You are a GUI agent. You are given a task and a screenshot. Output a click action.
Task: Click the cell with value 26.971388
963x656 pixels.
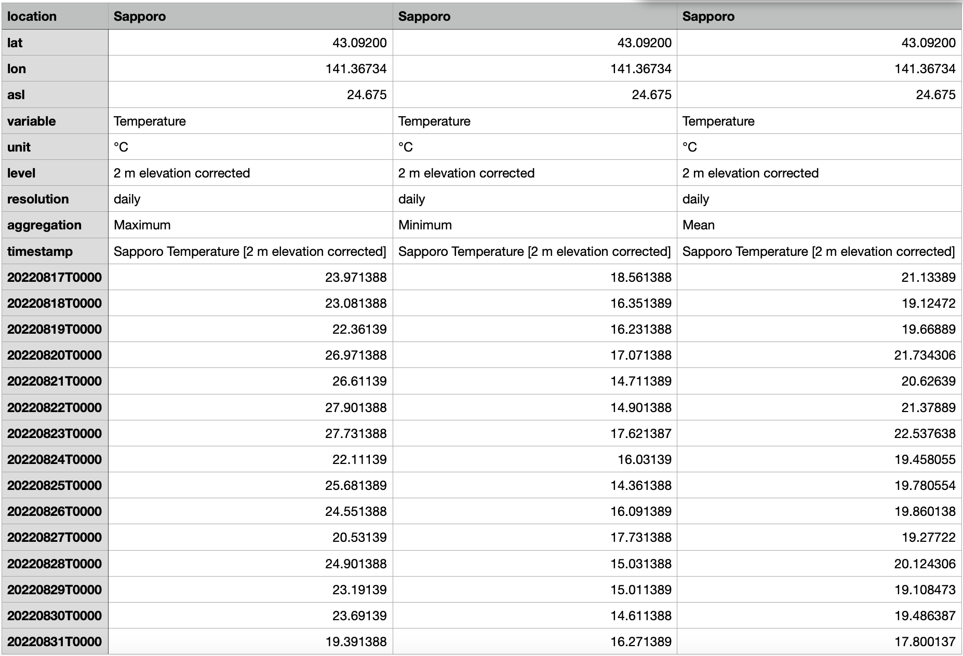point(250,355)
